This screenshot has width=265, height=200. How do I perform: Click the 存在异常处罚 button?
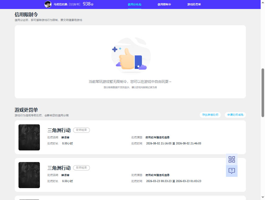point(210,115)
